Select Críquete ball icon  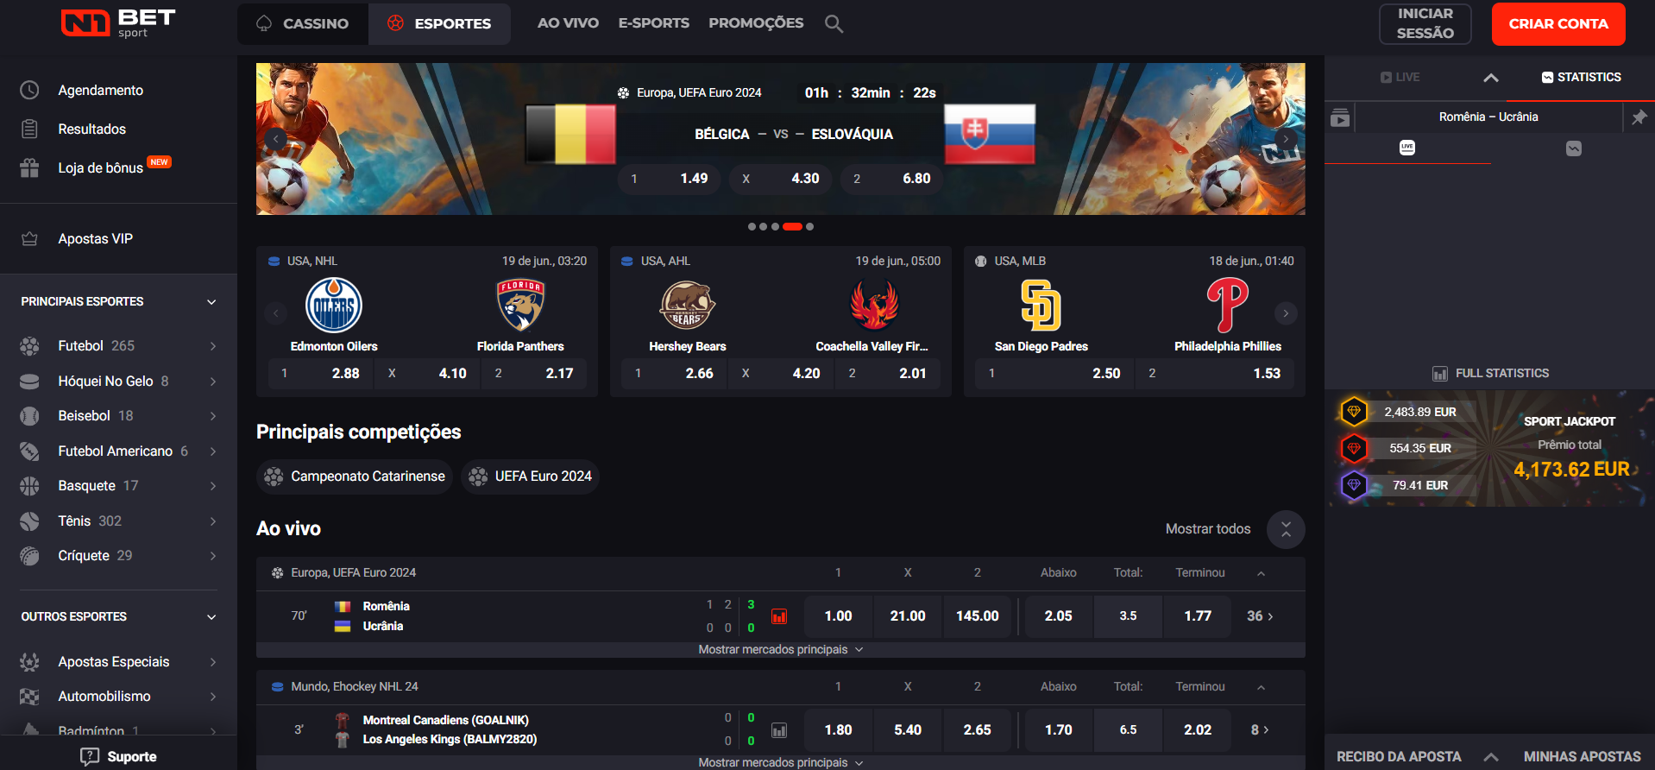(29, 555)
